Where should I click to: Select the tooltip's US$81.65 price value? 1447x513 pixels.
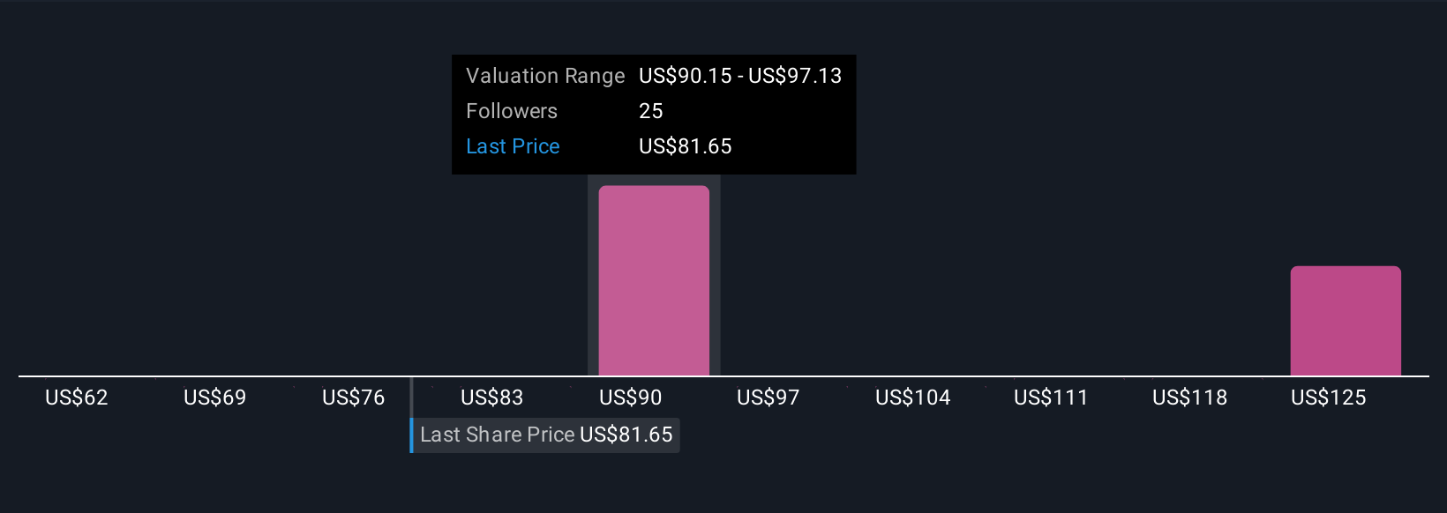686,146
